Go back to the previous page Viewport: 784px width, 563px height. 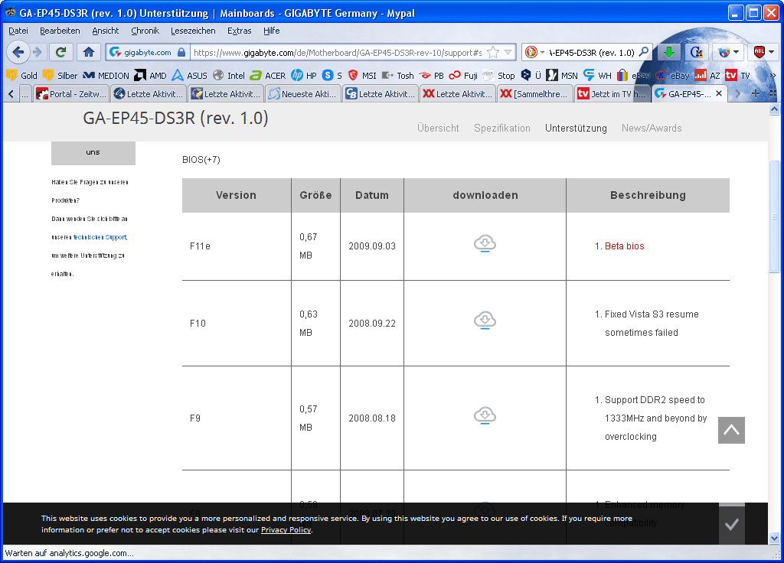(x=18, y=52)
